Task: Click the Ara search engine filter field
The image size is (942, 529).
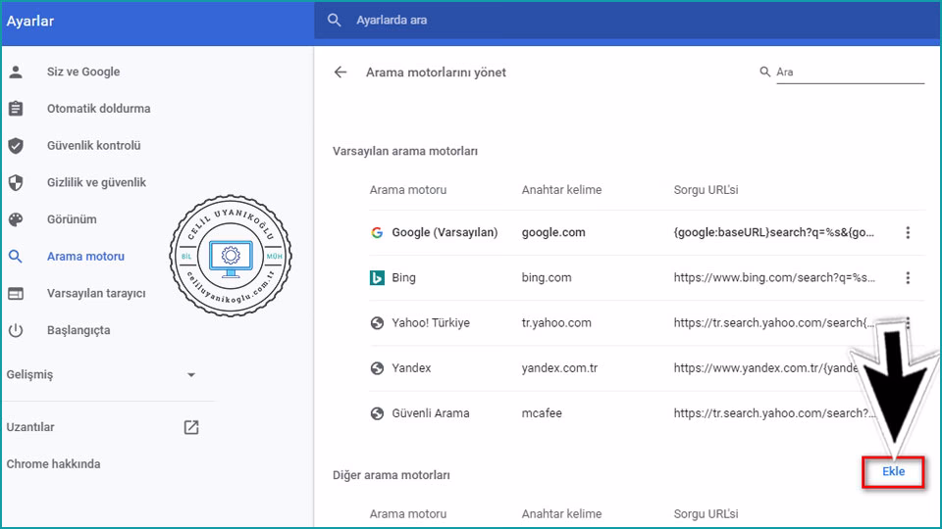Action: 849,72
